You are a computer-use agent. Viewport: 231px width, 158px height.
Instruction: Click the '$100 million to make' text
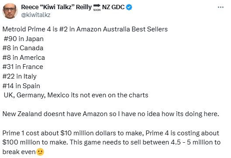point(35,142)
